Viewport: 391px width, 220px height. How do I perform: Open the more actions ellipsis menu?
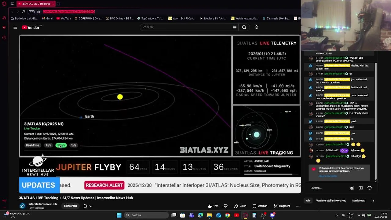point(298,206)
